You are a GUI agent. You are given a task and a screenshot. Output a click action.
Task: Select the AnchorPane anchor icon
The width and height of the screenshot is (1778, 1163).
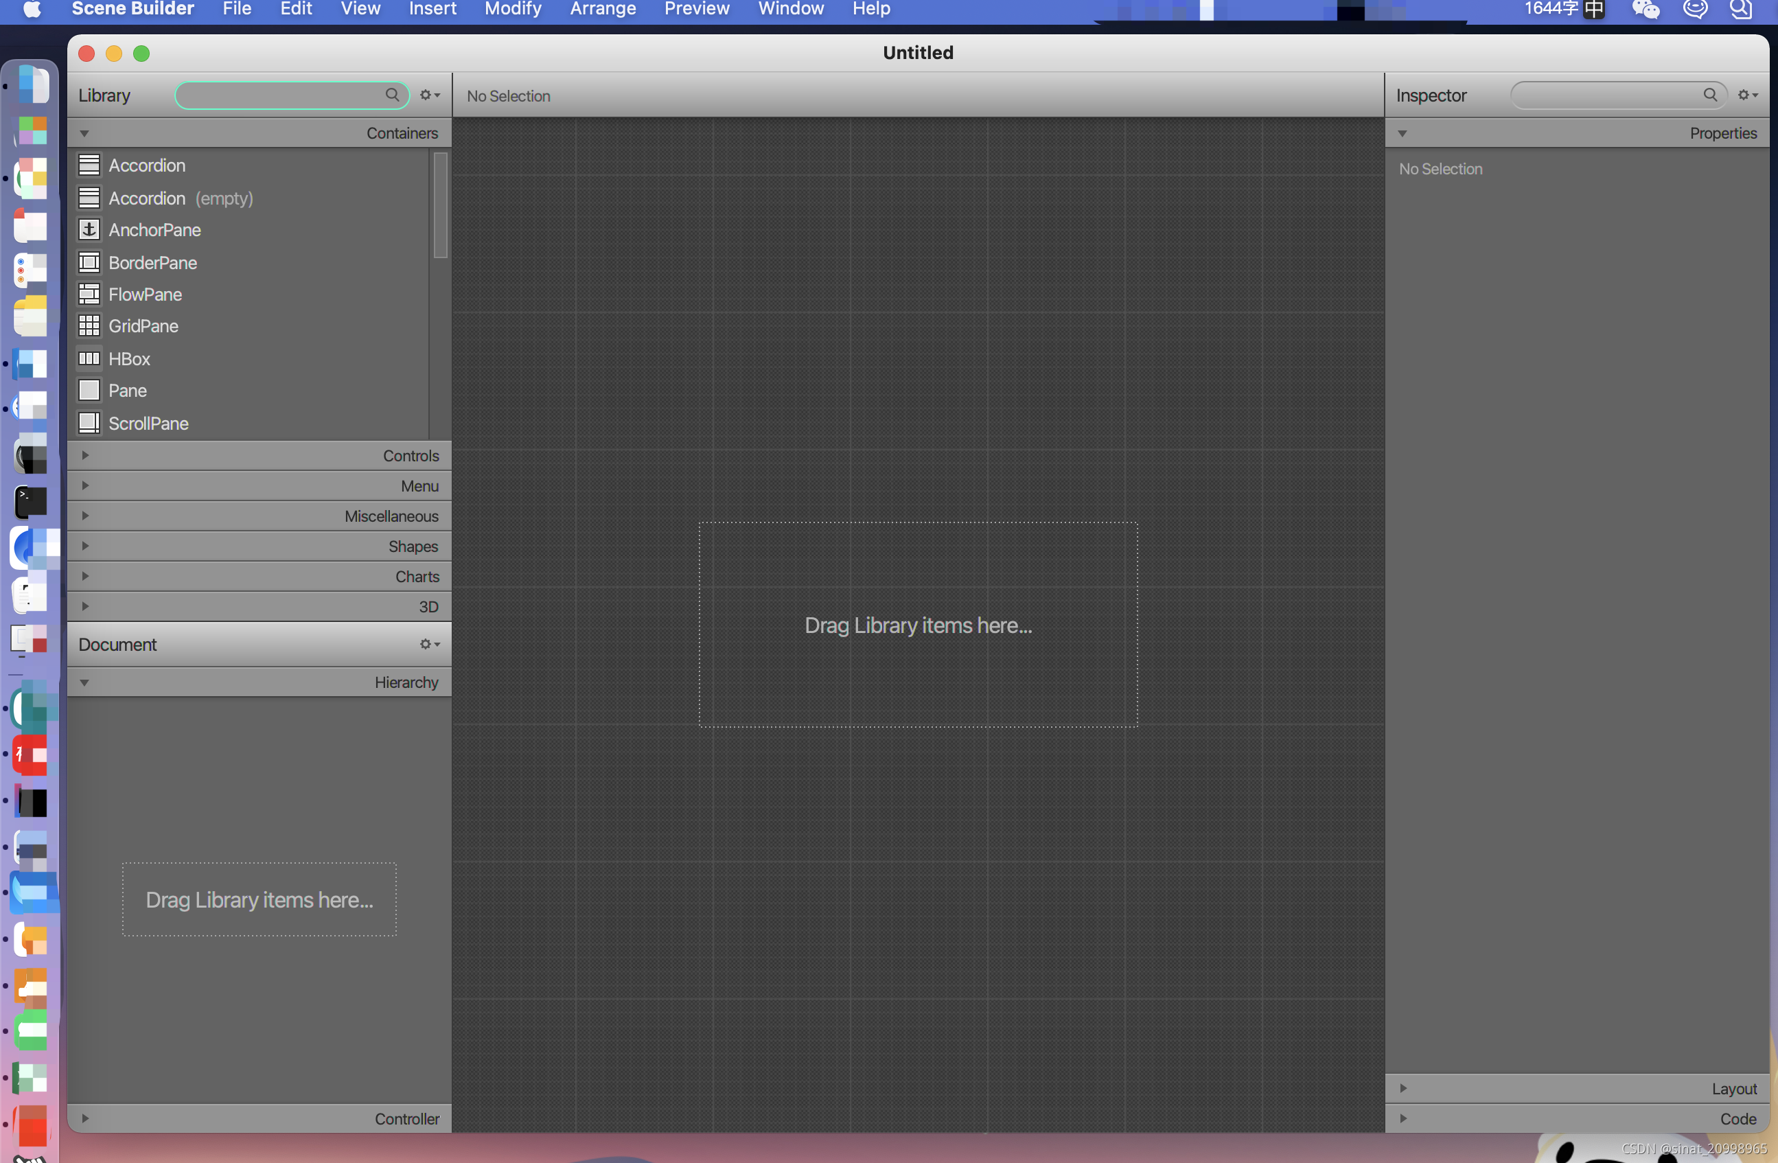click(89, 230)
